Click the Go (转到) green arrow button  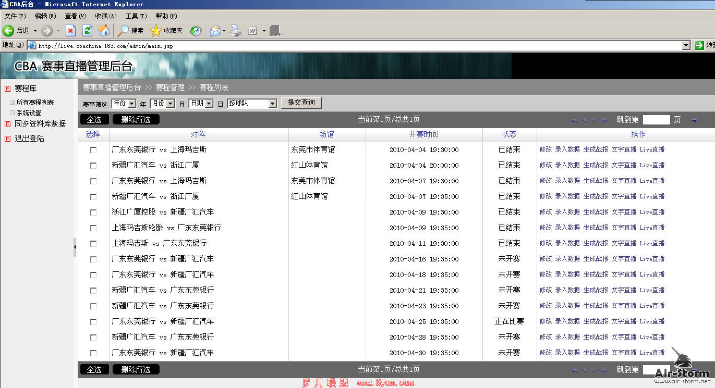[x=699, y=45]
